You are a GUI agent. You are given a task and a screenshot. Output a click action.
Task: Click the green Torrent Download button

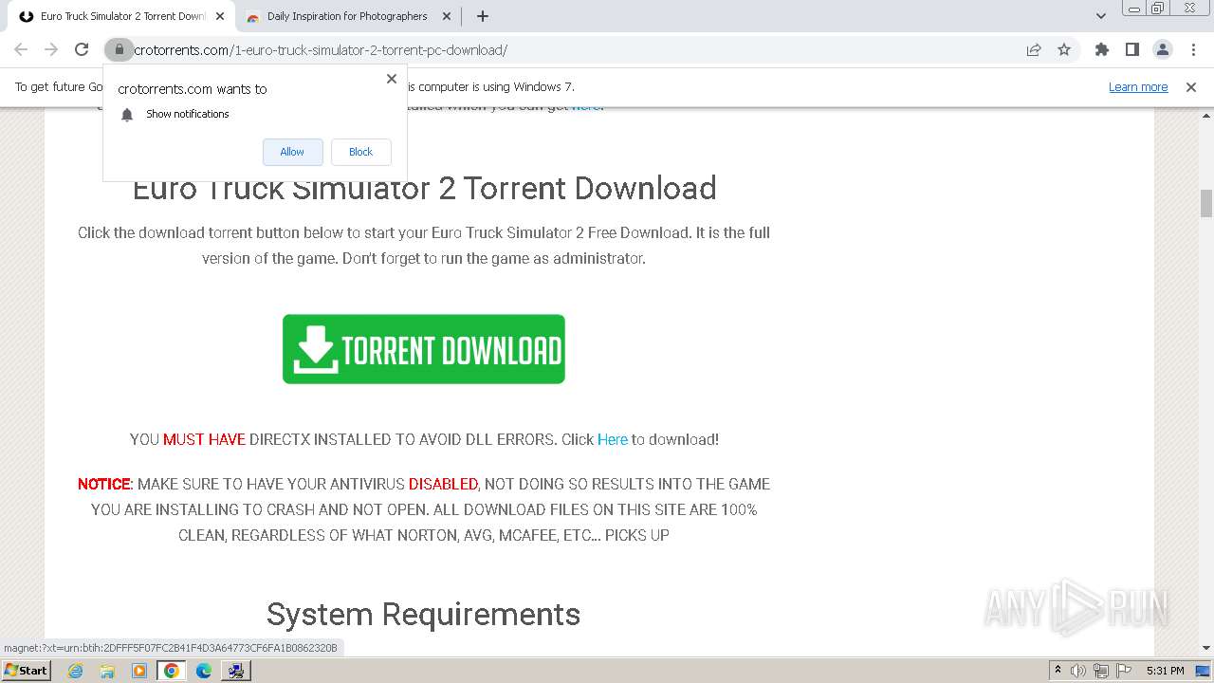[424, 349]
